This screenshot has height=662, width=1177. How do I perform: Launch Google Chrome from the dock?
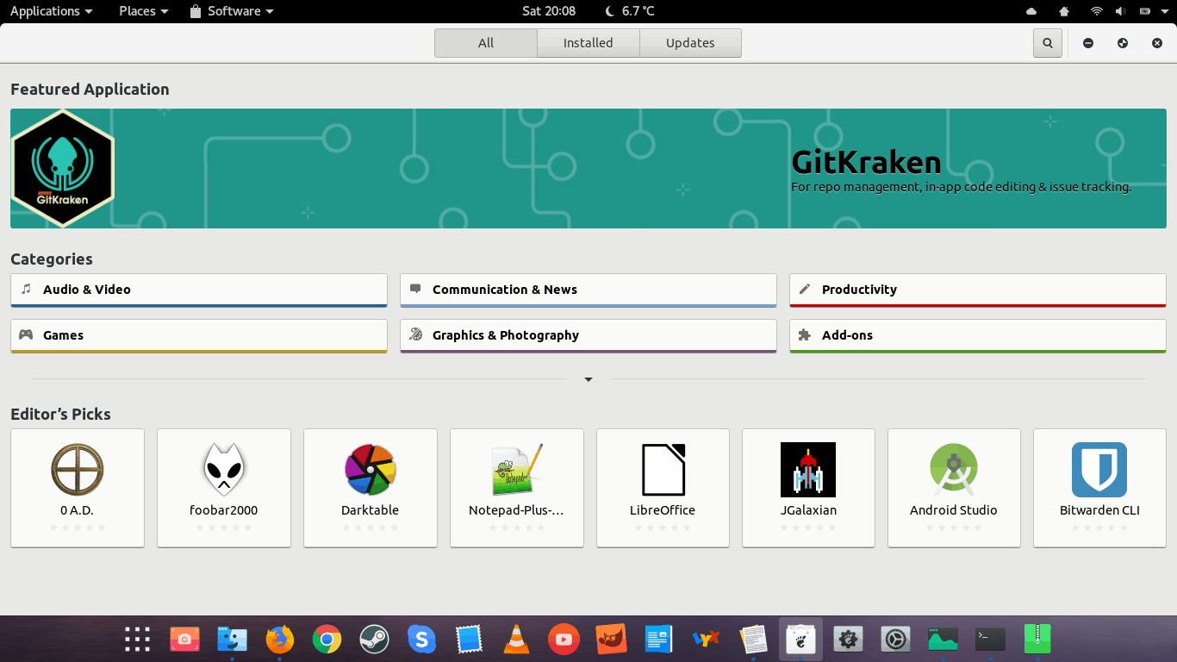(327, 639)
